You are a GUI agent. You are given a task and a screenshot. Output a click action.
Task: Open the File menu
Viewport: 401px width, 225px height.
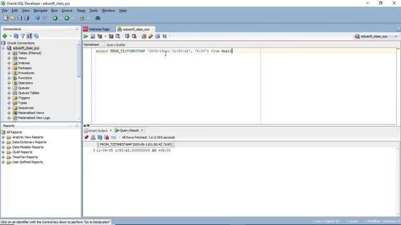(4, 11)
